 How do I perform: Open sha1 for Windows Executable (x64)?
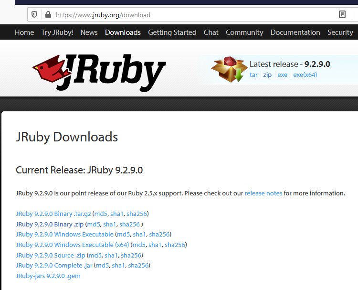coord(155,245)
